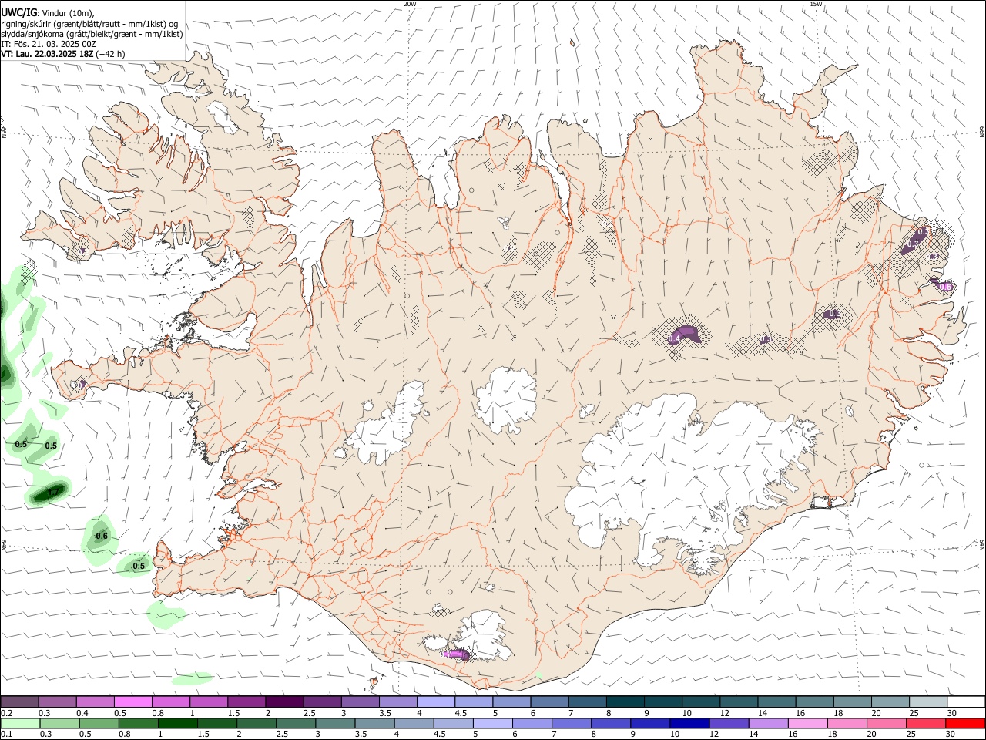Click the 'VT: Lau. 22.03.2025 18Z' valid time

(47, 54)
